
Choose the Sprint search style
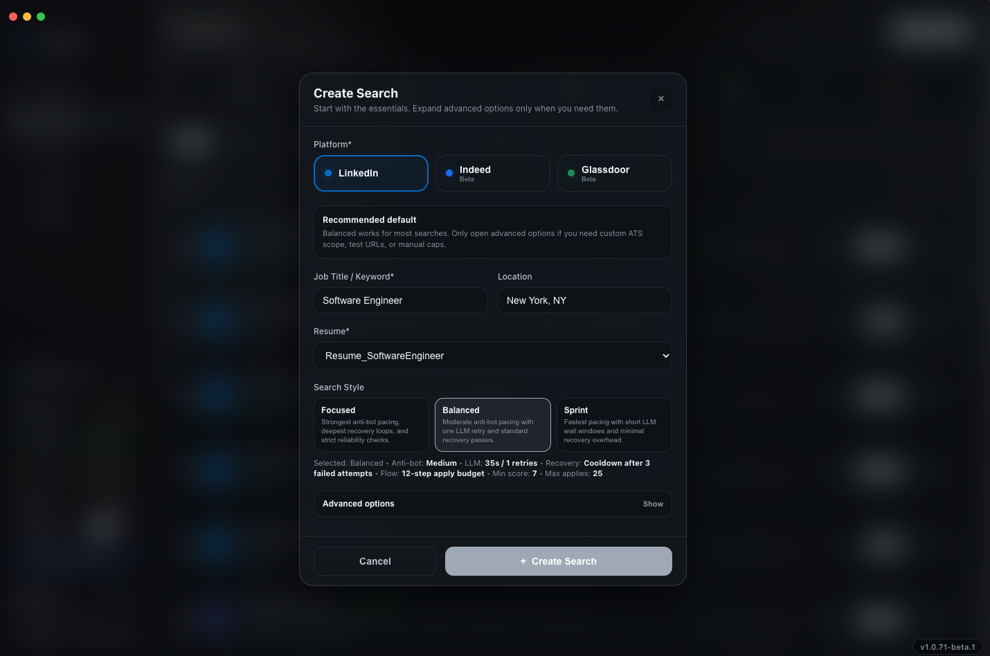coord(614,424)
